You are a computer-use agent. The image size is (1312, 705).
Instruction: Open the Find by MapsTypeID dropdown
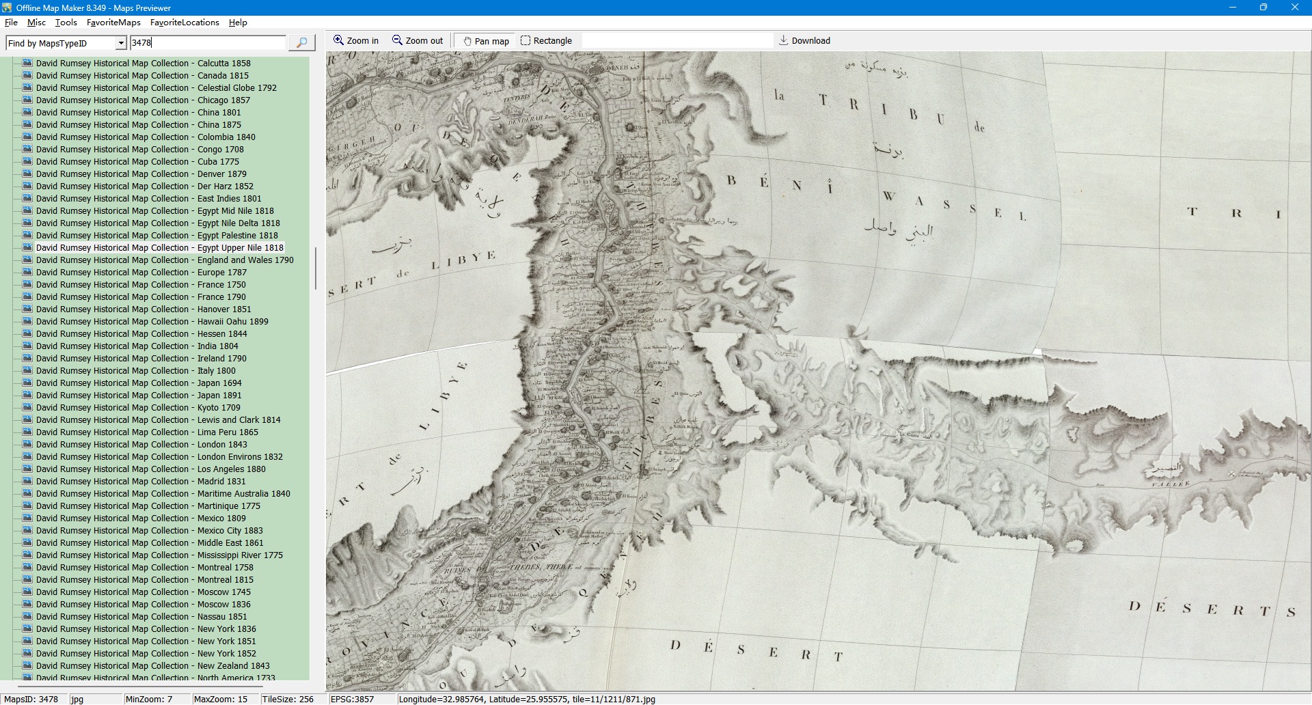(121, 43)
